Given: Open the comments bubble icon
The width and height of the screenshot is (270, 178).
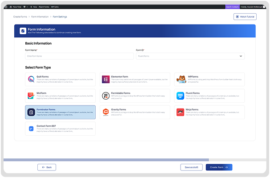Looking at the screenshot, I should coord(25,7).
